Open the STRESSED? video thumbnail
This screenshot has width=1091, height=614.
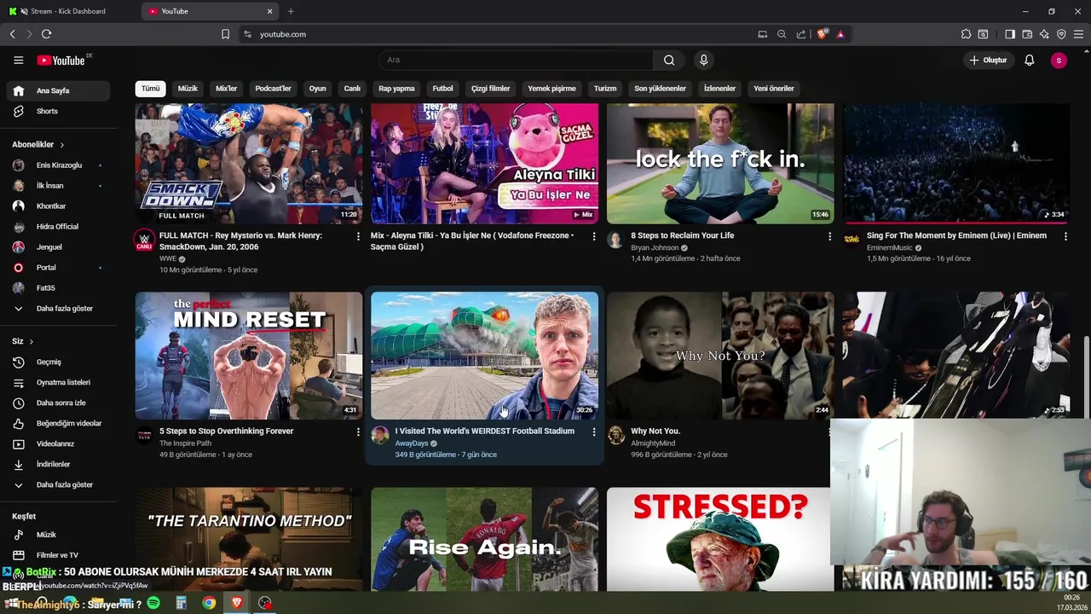(719, 539)
